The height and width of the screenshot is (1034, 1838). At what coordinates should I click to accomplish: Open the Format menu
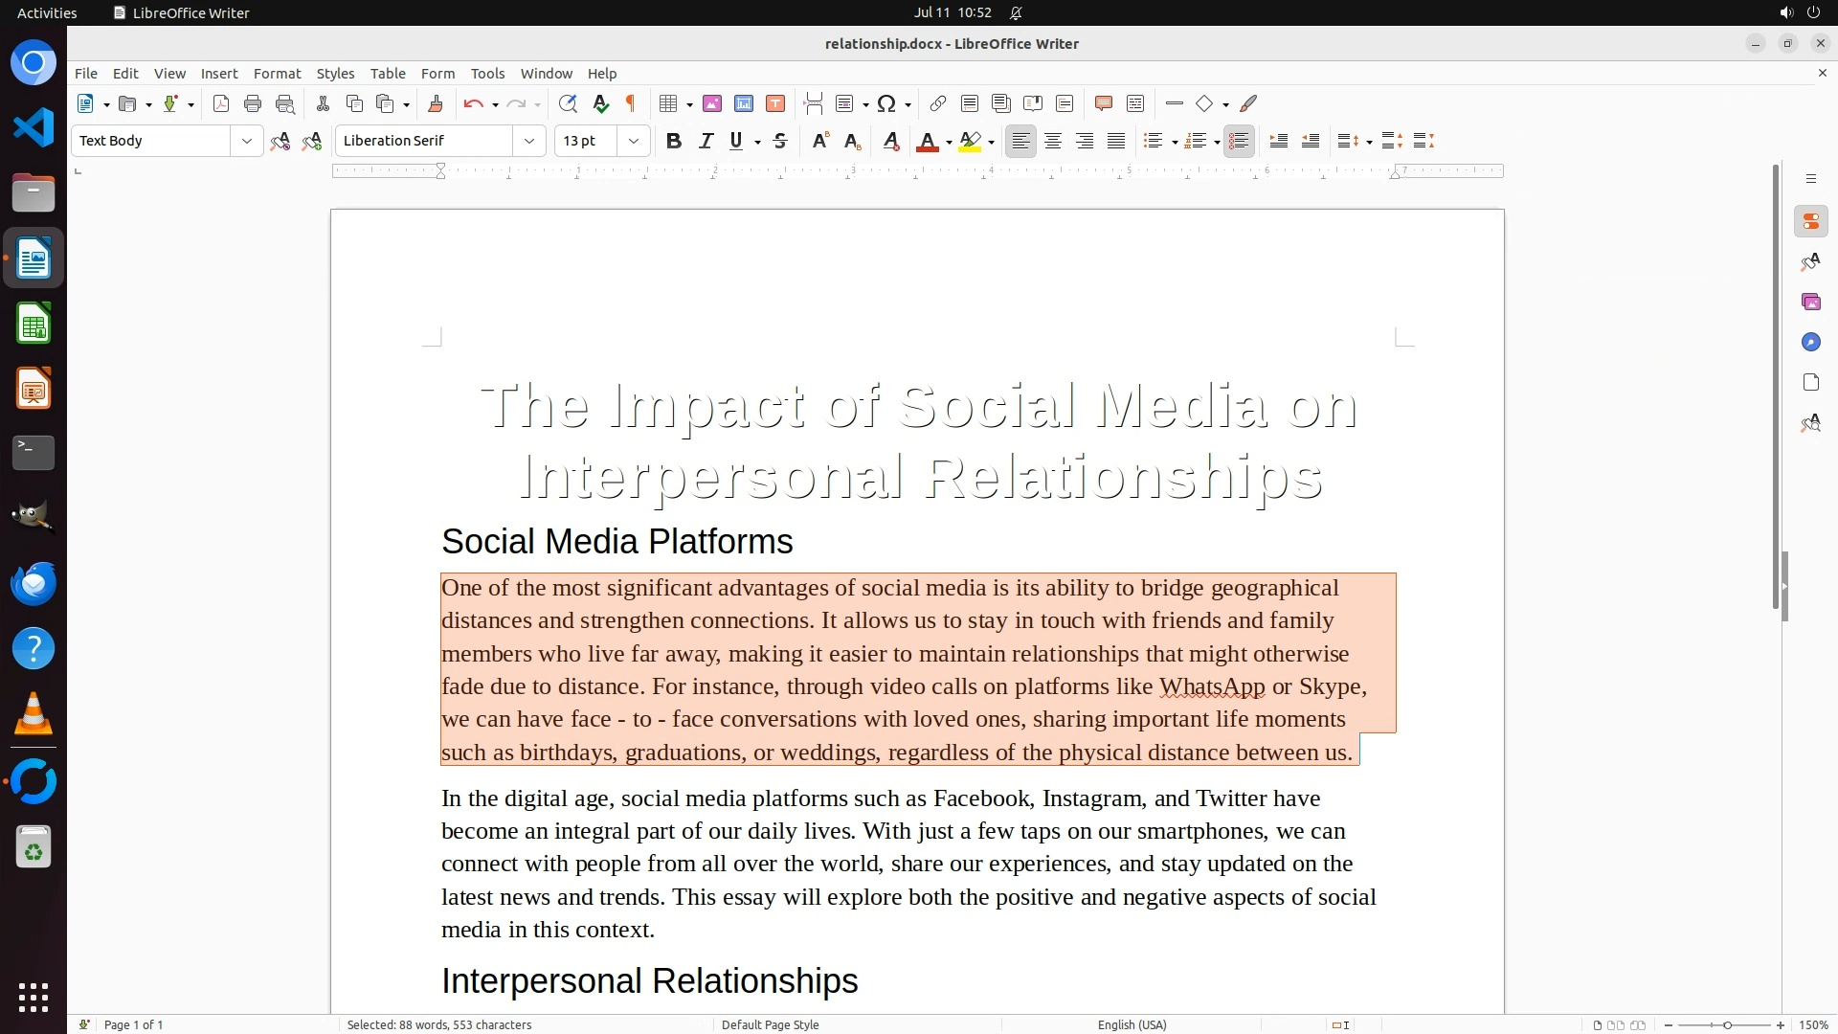(277, 73)
